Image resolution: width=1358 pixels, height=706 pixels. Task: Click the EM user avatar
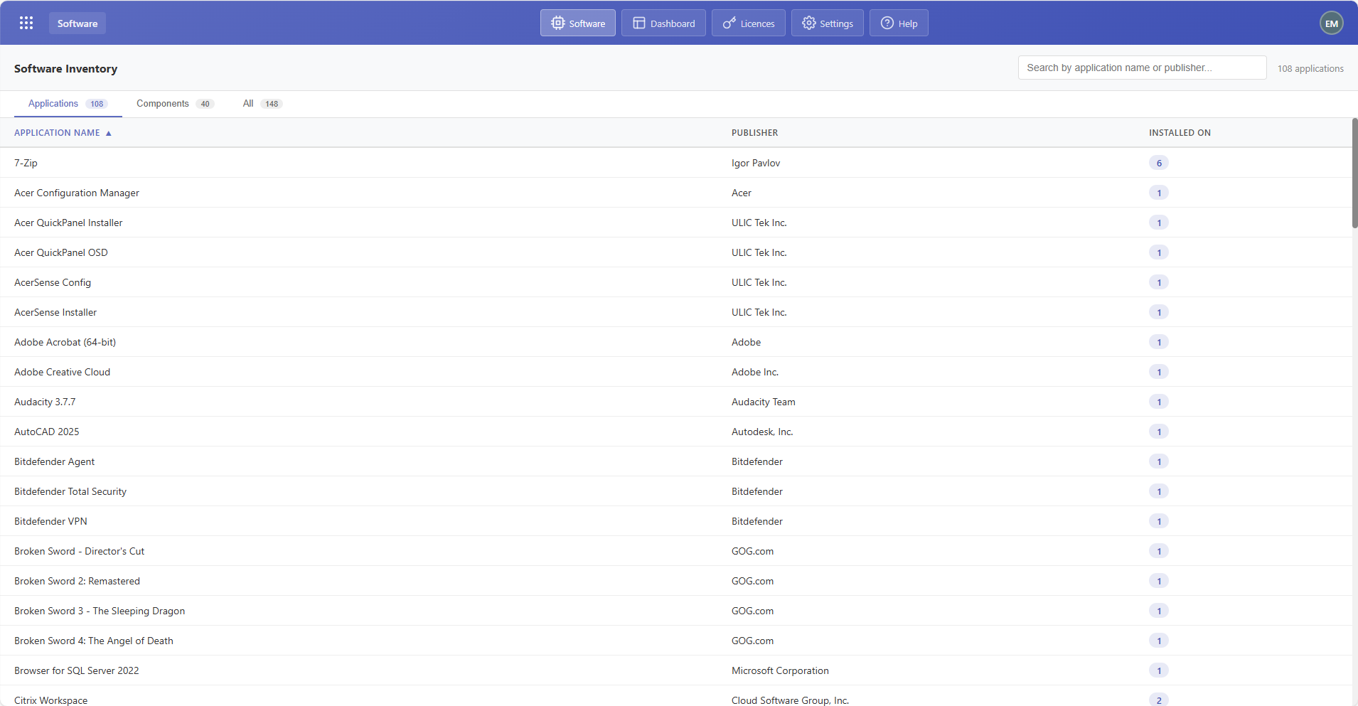[x=1331, y=23]
